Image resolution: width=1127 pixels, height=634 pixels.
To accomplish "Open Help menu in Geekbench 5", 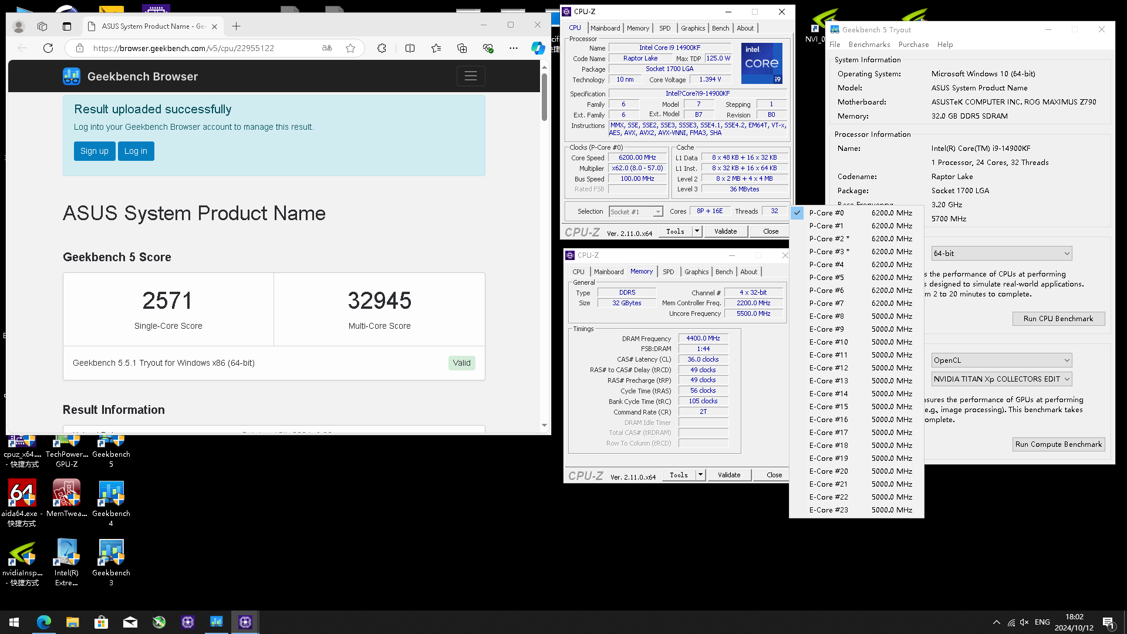I will click(x=944, y=45).
